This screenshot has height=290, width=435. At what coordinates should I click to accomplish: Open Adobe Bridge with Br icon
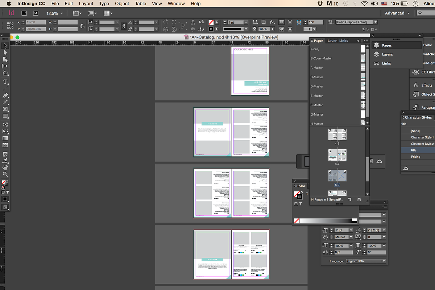click(24, 13)
